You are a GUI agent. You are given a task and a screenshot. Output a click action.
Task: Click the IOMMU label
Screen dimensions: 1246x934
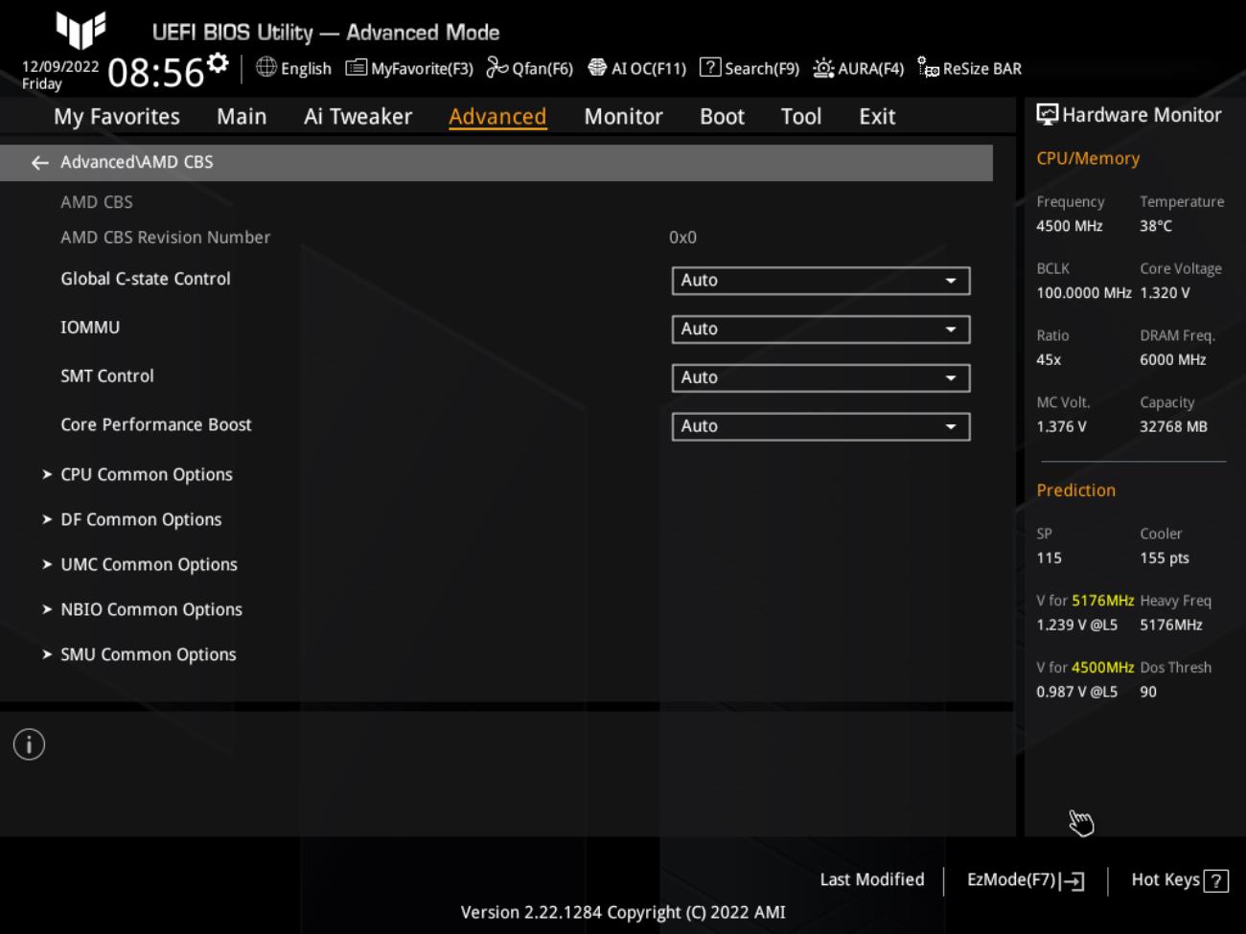(x=90, y=328)
